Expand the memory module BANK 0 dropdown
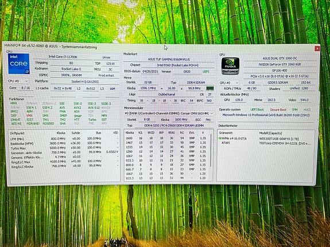The image size is (330, 247). click(169, 113)
